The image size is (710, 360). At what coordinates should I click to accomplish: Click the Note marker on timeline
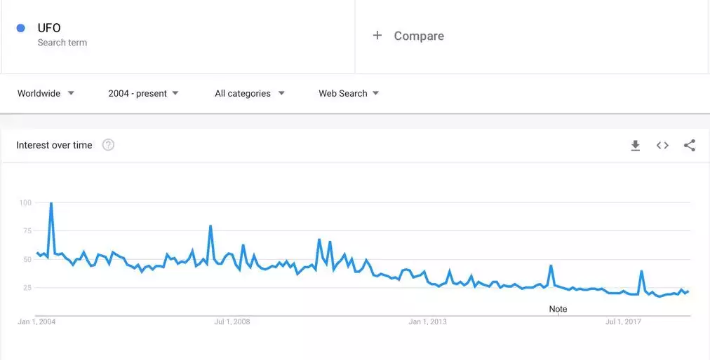558,310
